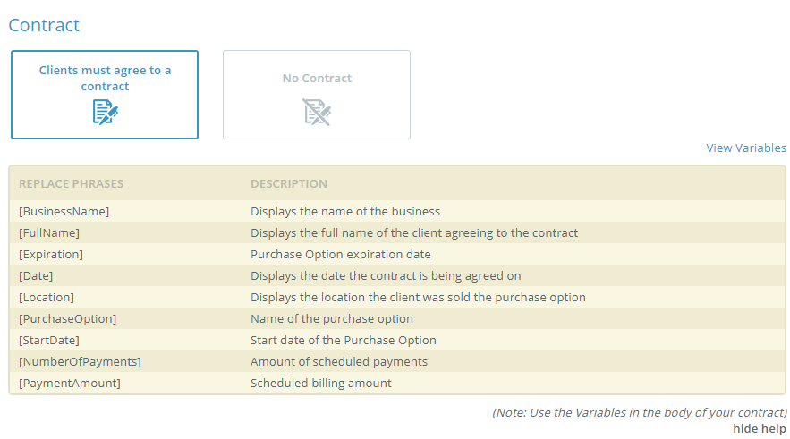Select the [StartDate] replace phrase

[x=49, y=341]
